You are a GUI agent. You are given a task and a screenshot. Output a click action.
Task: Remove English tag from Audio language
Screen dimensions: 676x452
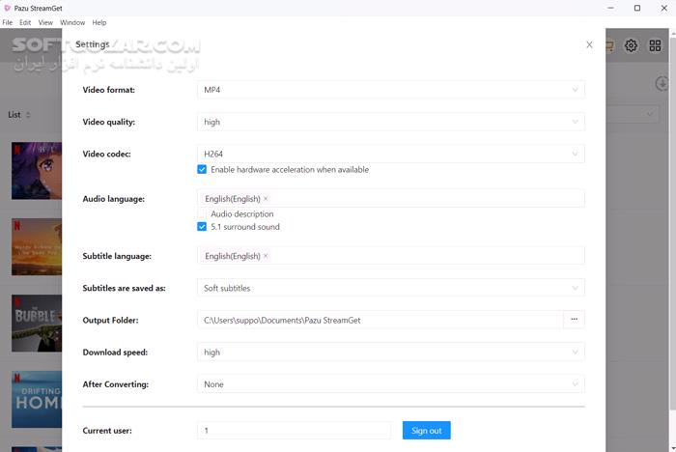point(266,199)
